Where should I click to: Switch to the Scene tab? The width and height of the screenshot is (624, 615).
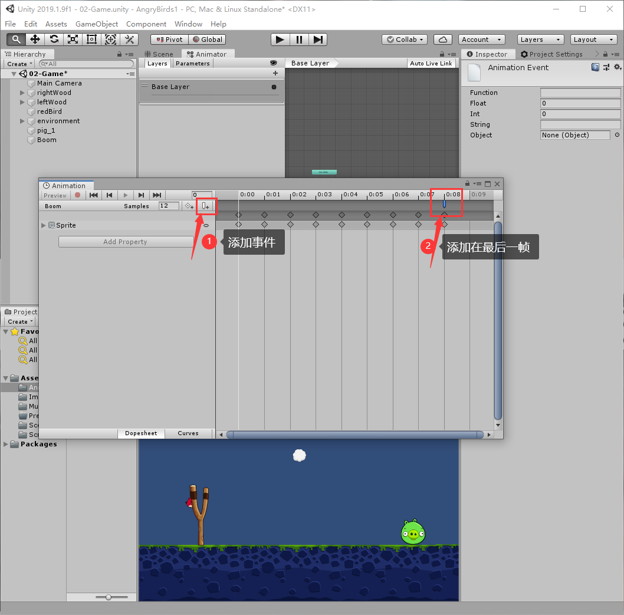coord(159,54)
